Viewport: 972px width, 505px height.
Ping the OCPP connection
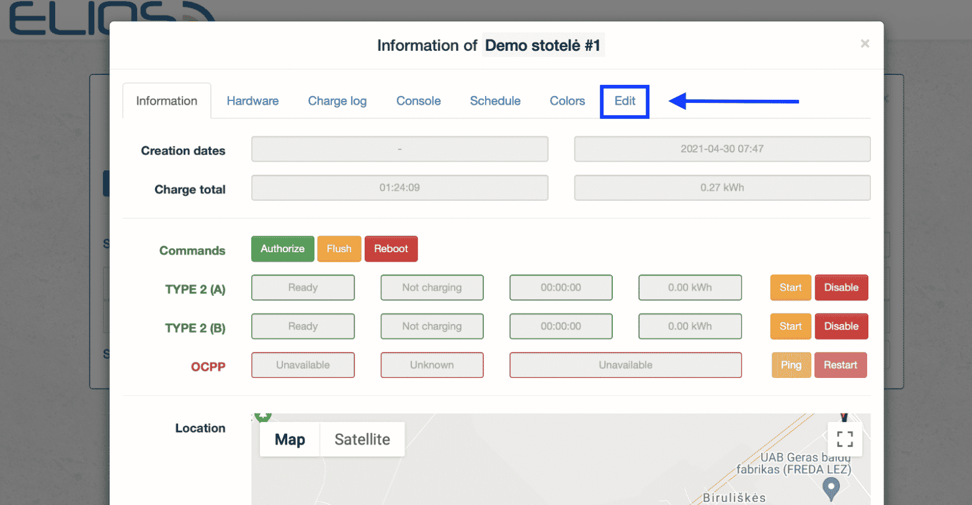(x=791, y=365)
